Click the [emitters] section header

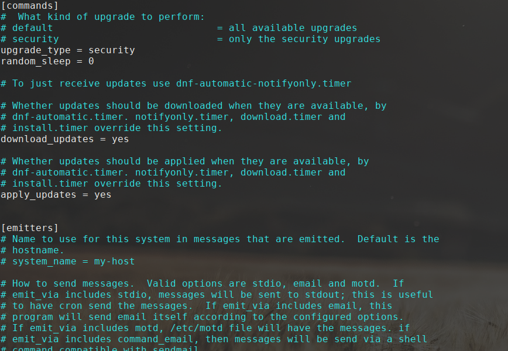pos(29,228)
